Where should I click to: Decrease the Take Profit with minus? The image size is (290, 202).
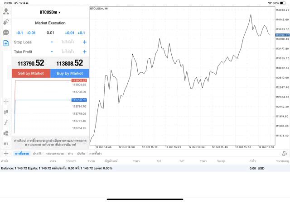point(52,52)
